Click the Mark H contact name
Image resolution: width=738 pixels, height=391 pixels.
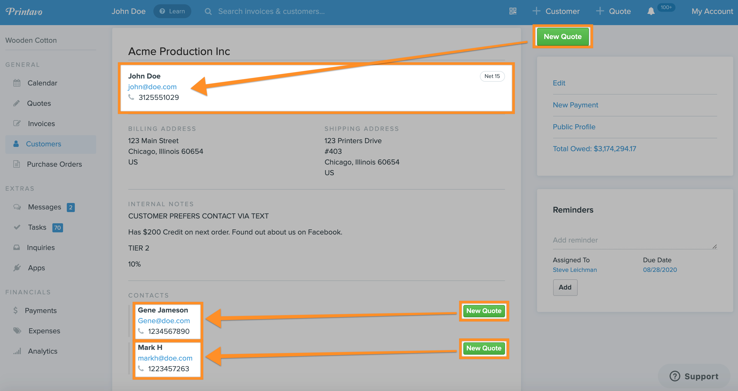tap(150, 348)
